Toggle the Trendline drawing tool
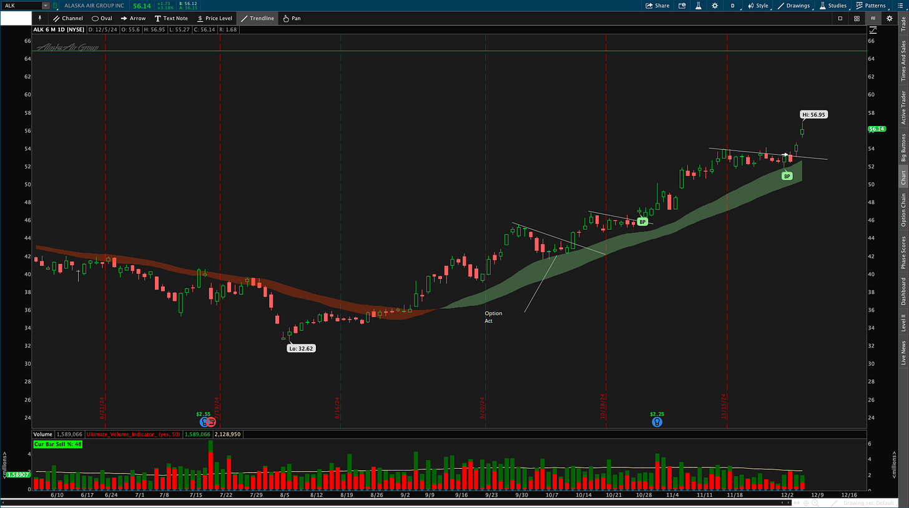The width and height of the screenshot is (909, 508). pyautogui.click(x=257, y=18)
